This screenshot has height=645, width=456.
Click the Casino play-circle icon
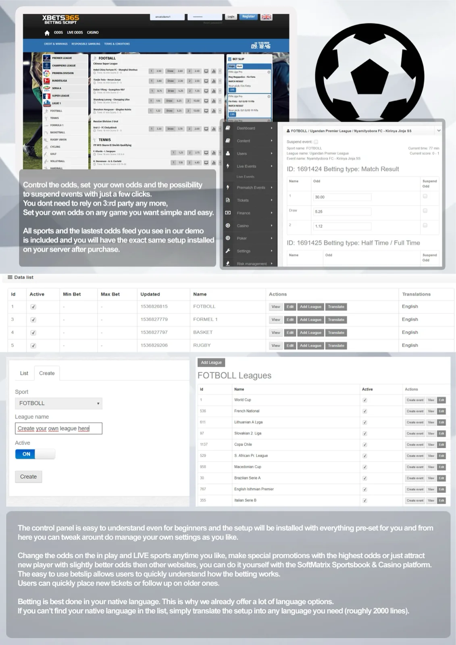(x=228, y=225)
